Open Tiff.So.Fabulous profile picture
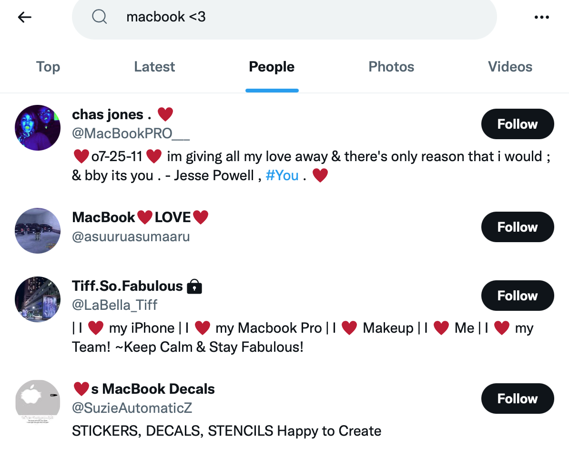 (38, 299)
